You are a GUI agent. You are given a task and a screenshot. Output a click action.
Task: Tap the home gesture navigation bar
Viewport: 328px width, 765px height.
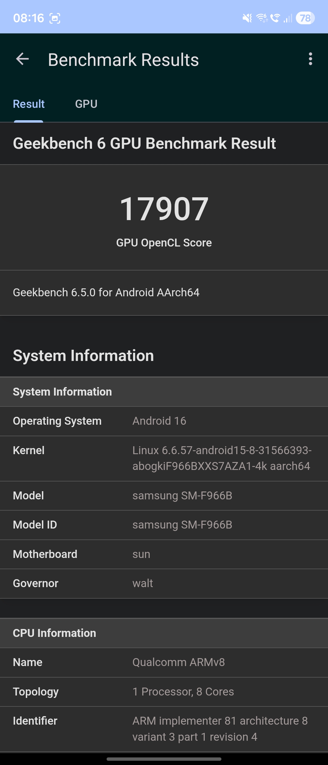pos(164,759)
